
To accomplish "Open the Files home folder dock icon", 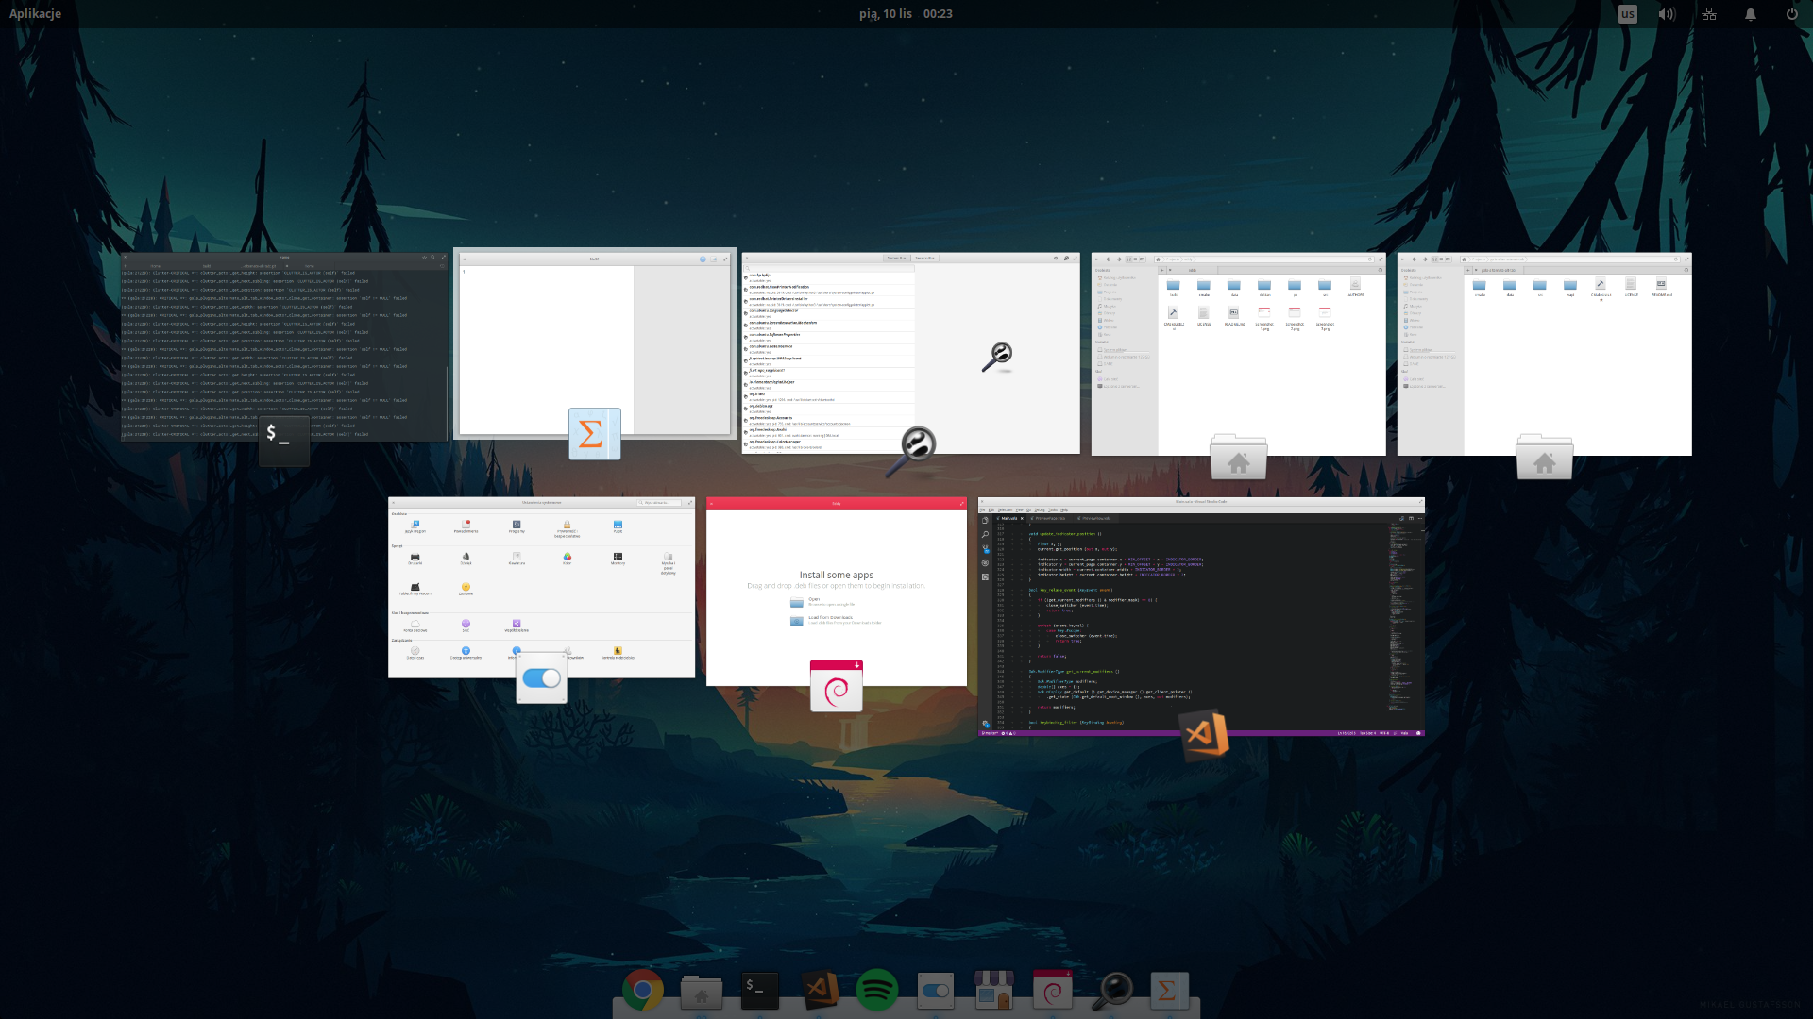I will (701, 991).
